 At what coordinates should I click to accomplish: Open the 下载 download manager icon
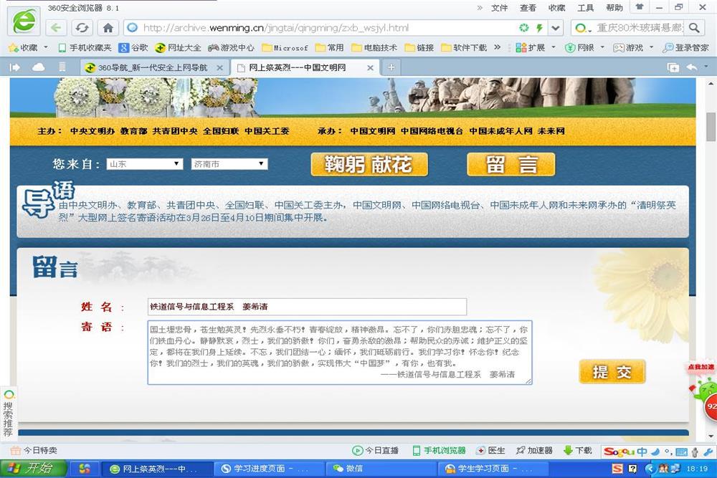[x=578, y=451]
